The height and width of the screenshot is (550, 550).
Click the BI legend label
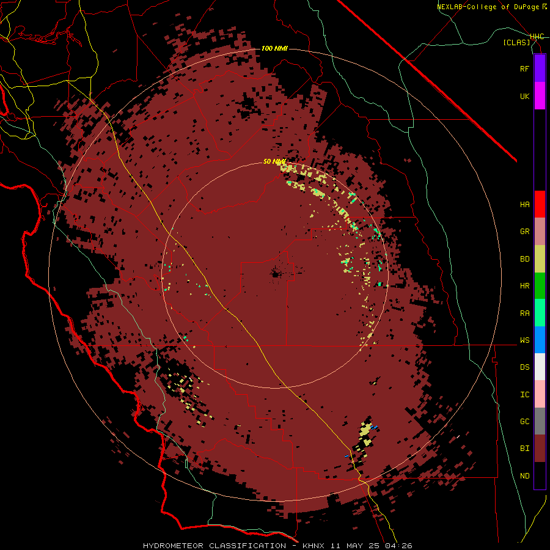click(524, 449)
